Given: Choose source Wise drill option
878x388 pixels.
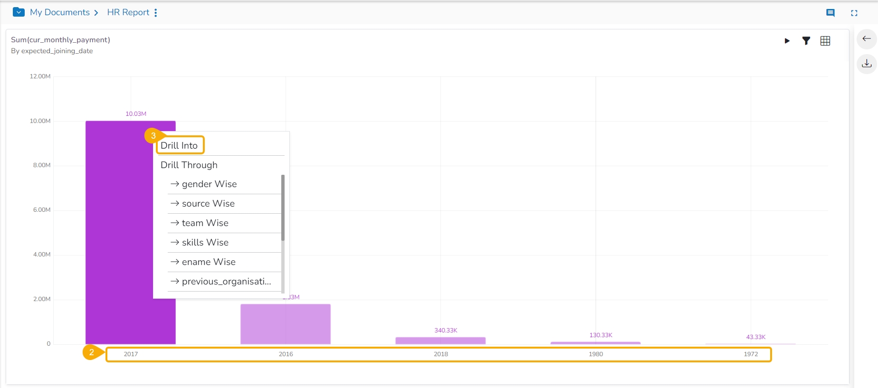Looking at the screenshot, I should point(224,203).
